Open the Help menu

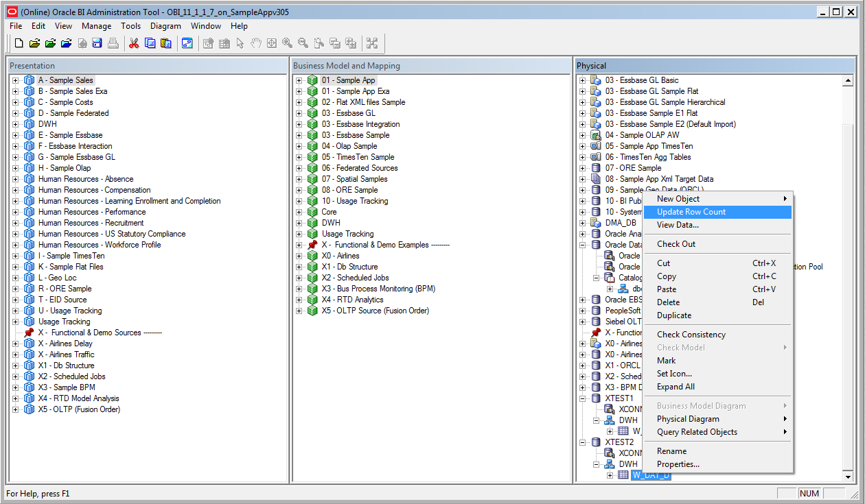click(x=239, y=26)
